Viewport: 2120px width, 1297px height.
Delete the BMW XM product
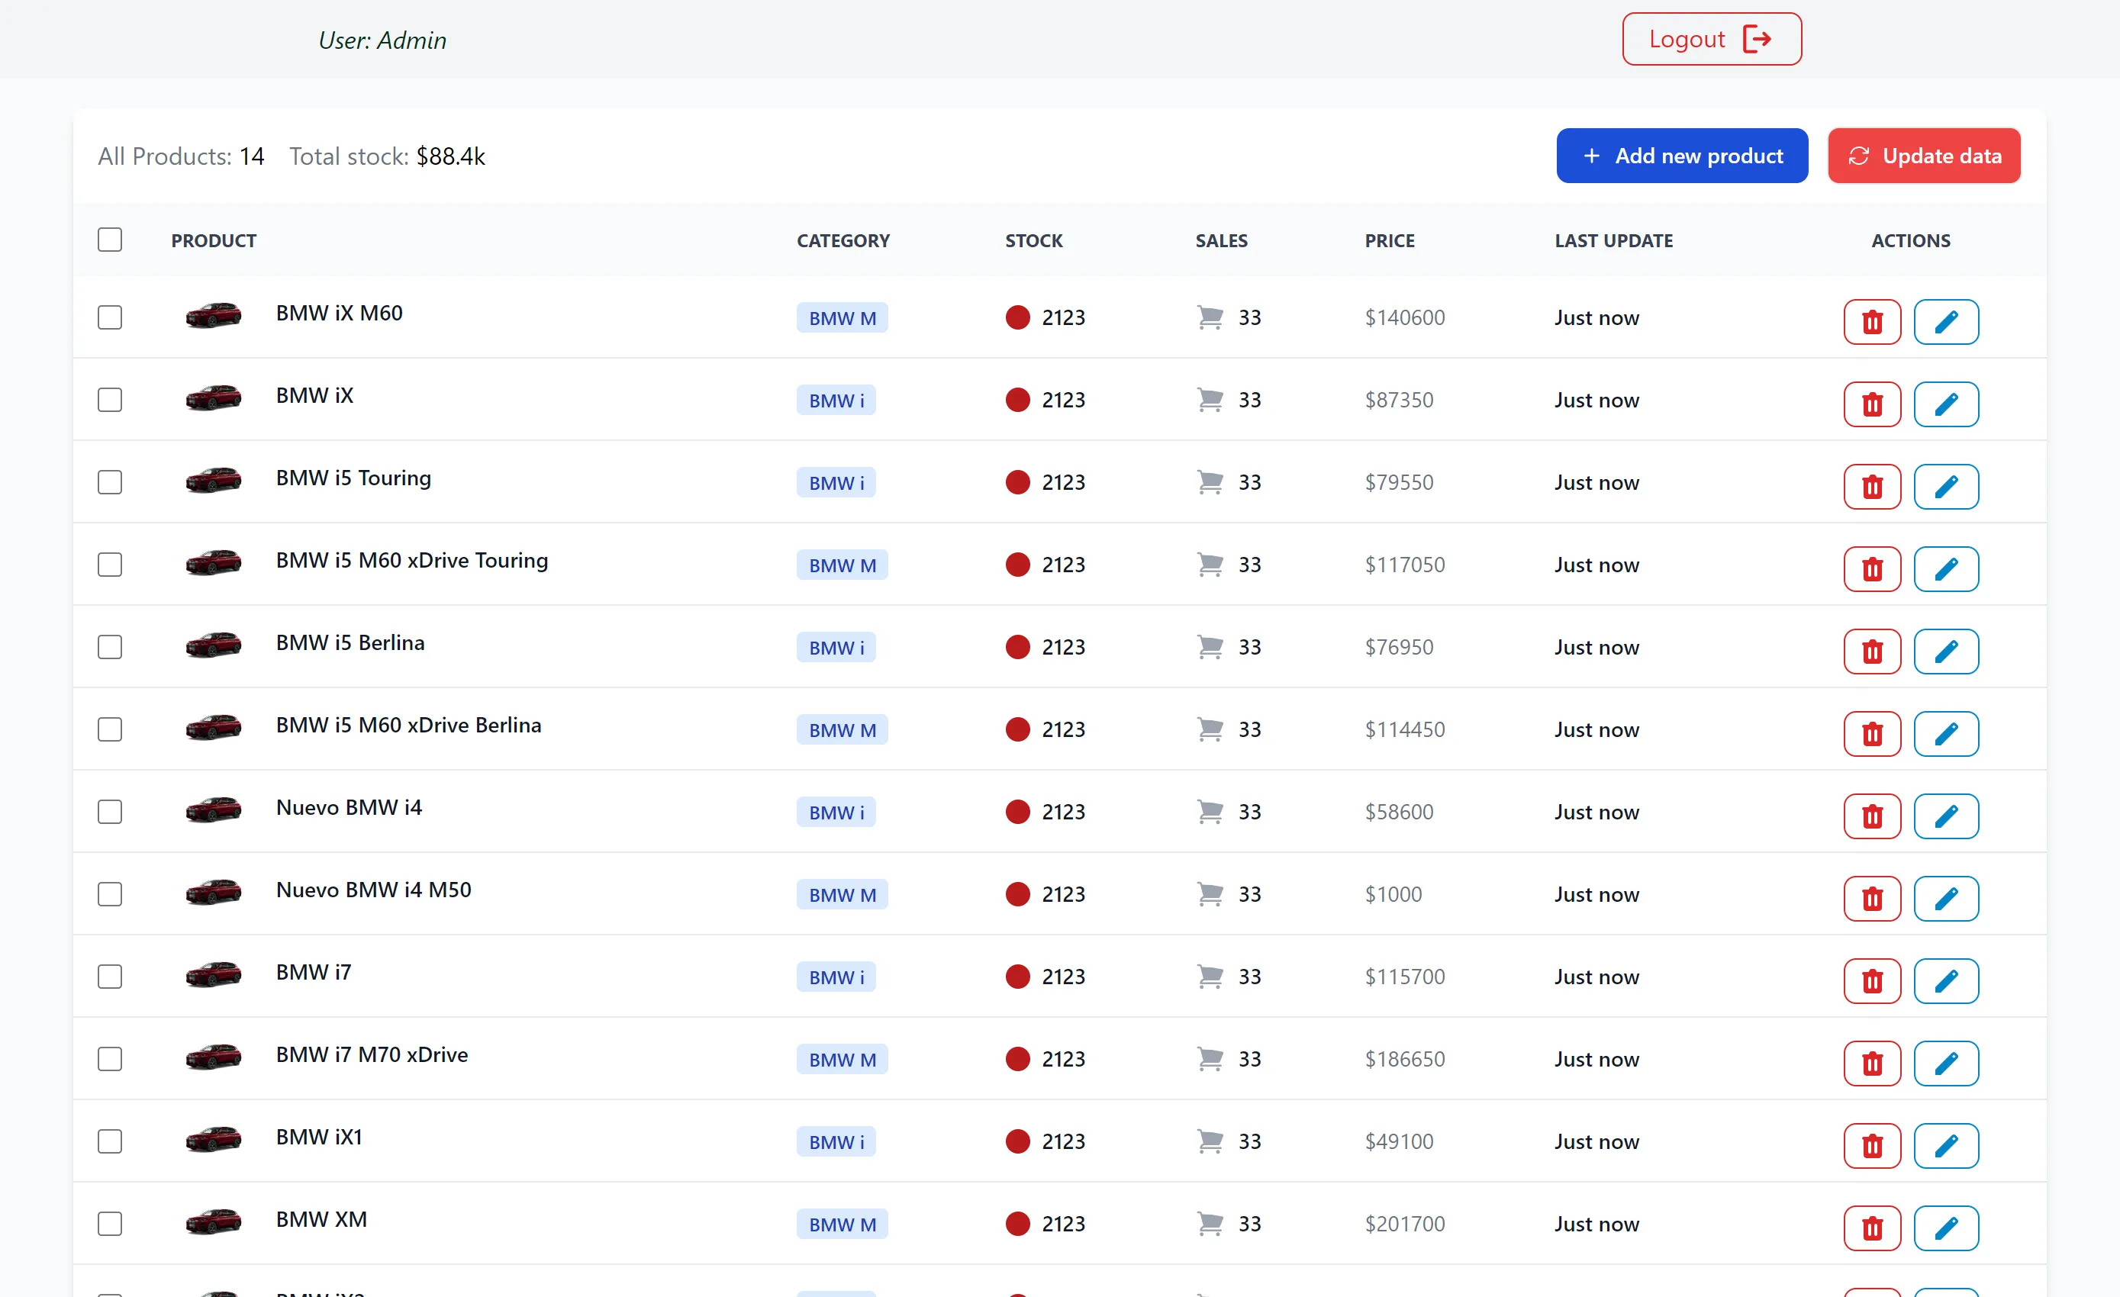tap(1872, 1230)
